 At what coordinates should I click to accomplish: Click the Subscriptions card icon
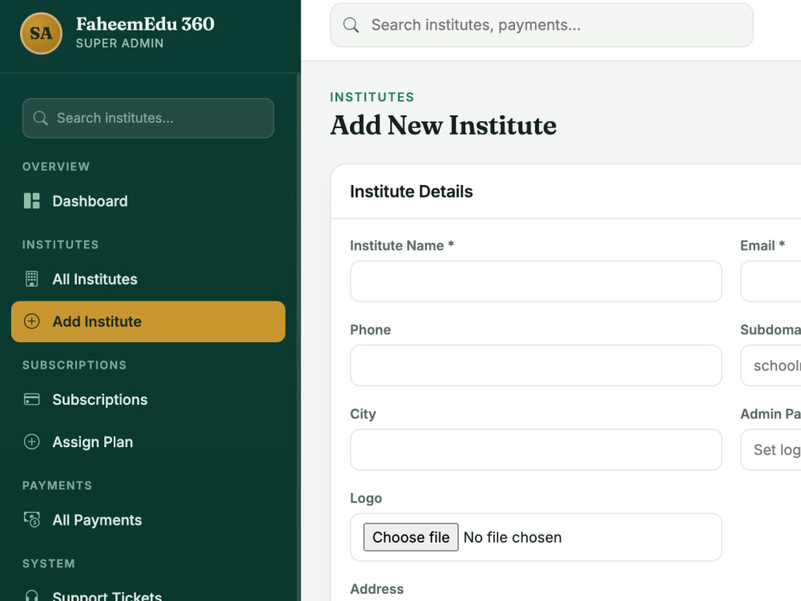tap(32, 399)
